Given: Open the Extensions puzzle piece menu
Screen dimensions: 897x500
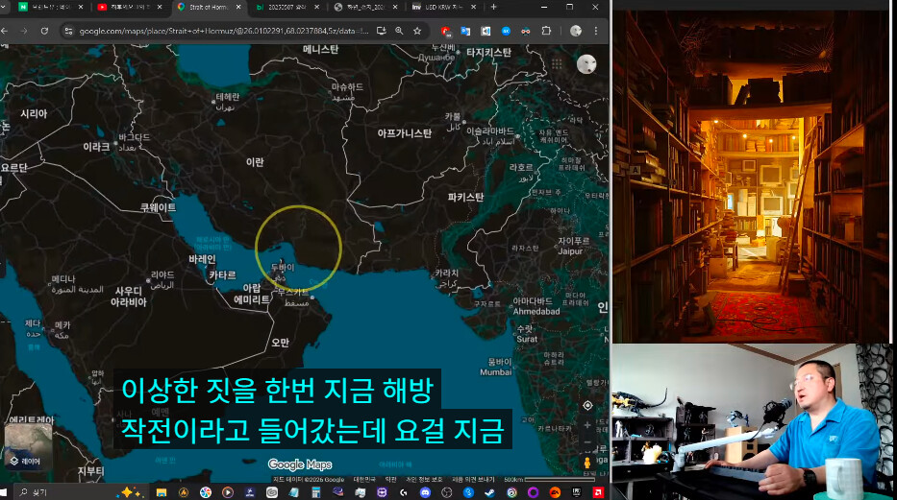Looking at the screenshot, I should click(x=546, y=31).
